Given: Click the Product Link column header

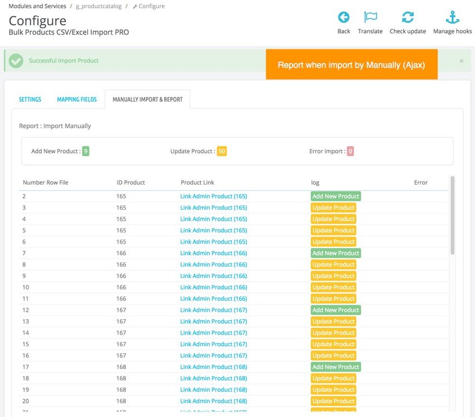Looking at the screenshot, I should [x=197, y=182].
